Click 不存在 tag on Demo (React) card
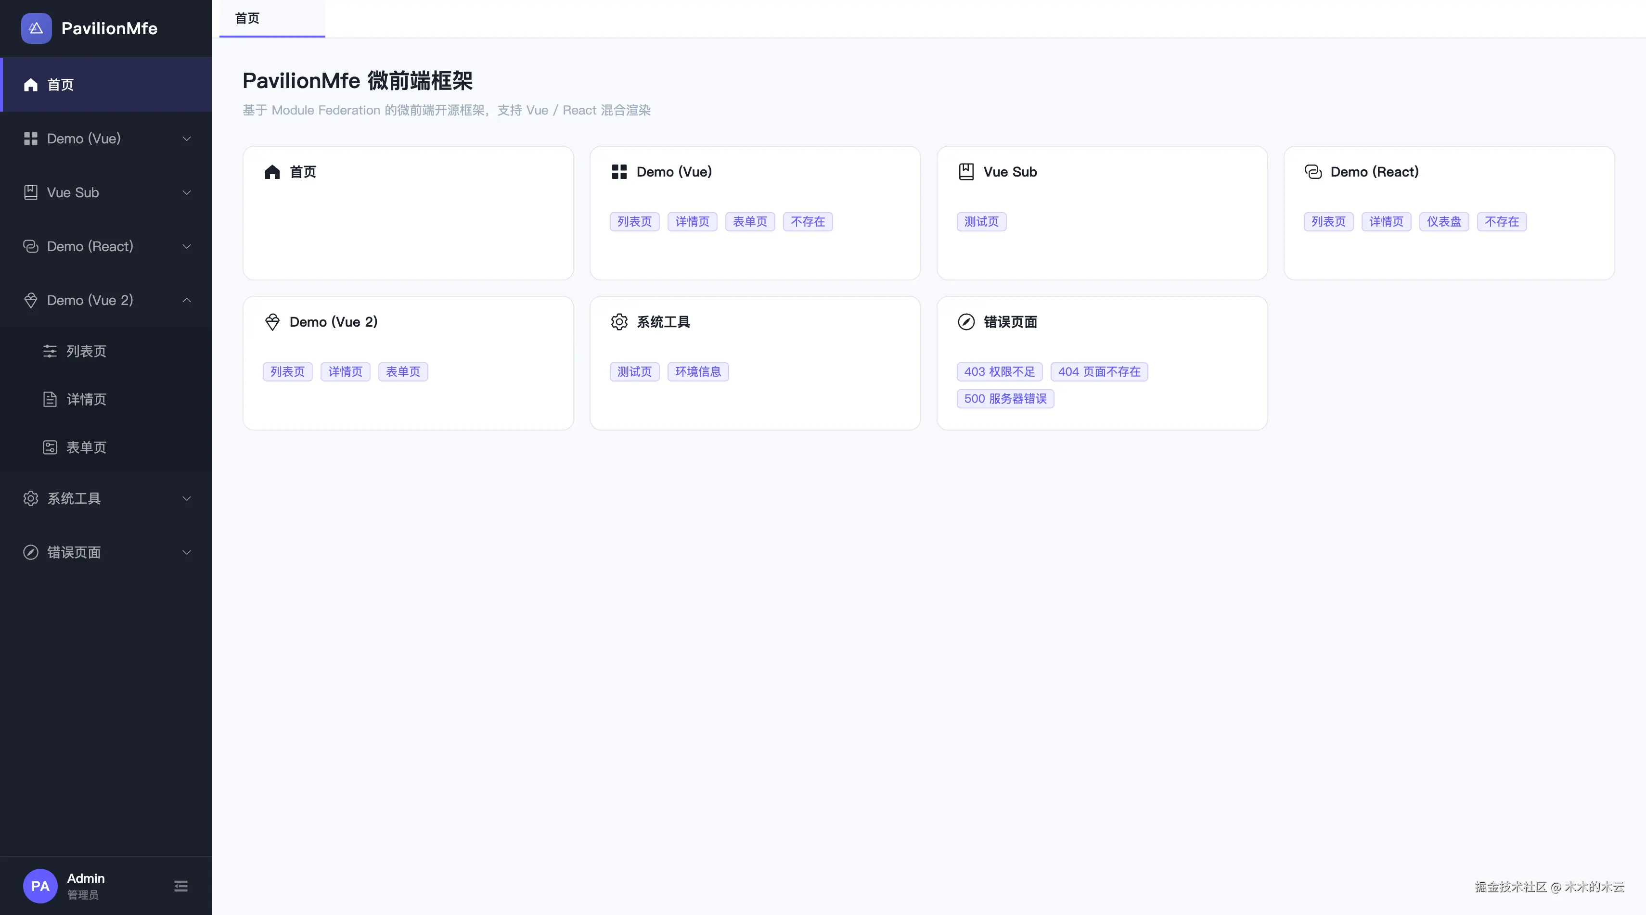 tap(1502, 222)
